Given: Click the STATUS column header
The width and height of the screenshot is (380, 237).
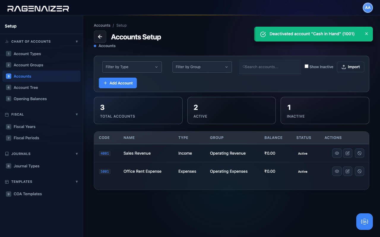Looking at the screenshot, I should tap(304, 138).
